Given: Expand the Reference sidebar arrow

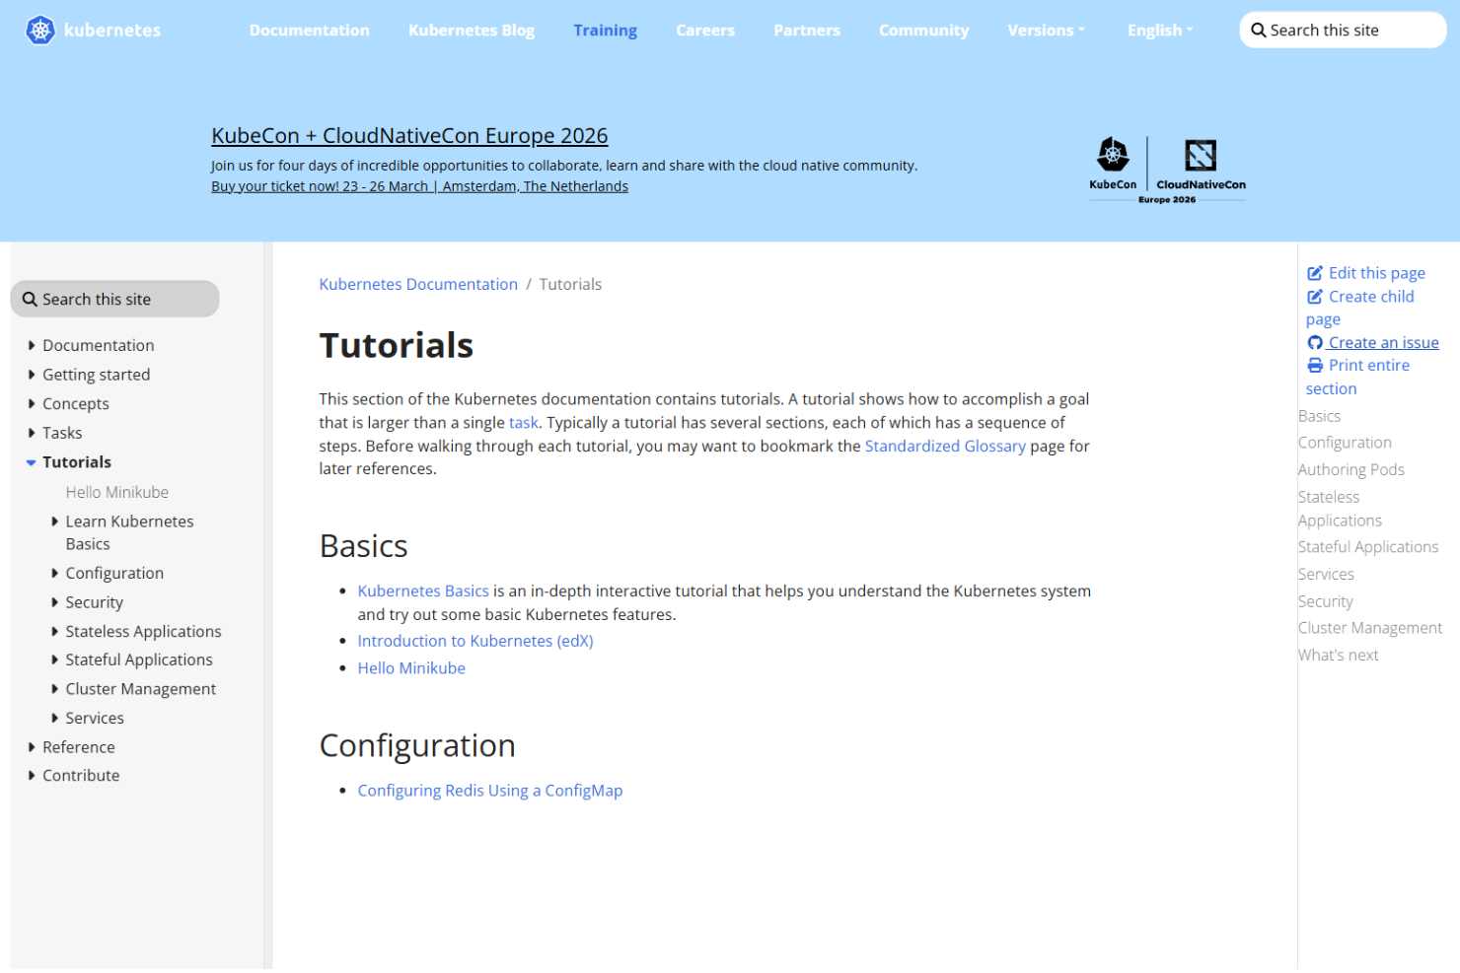Looking at the screenshot, I should coord(32,747).
